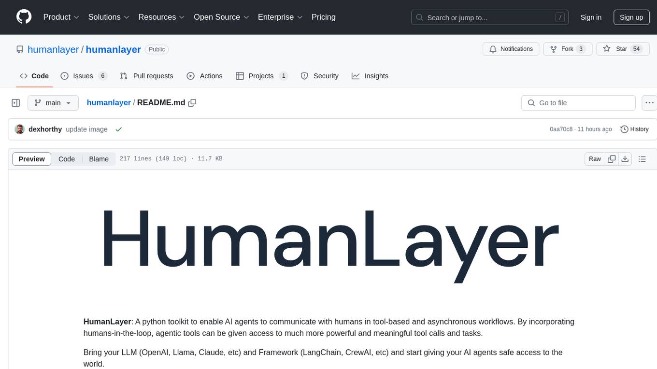The height and width of the screenshot is (369, 657).
Task: Focus the Search or jump to field
Action: coord(490,17)
